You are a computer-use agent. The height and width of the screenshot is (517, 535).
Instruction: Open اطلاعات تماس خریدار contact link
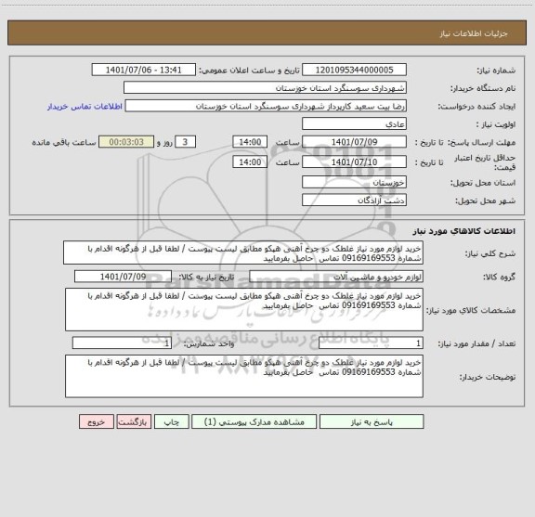(85, 107)
